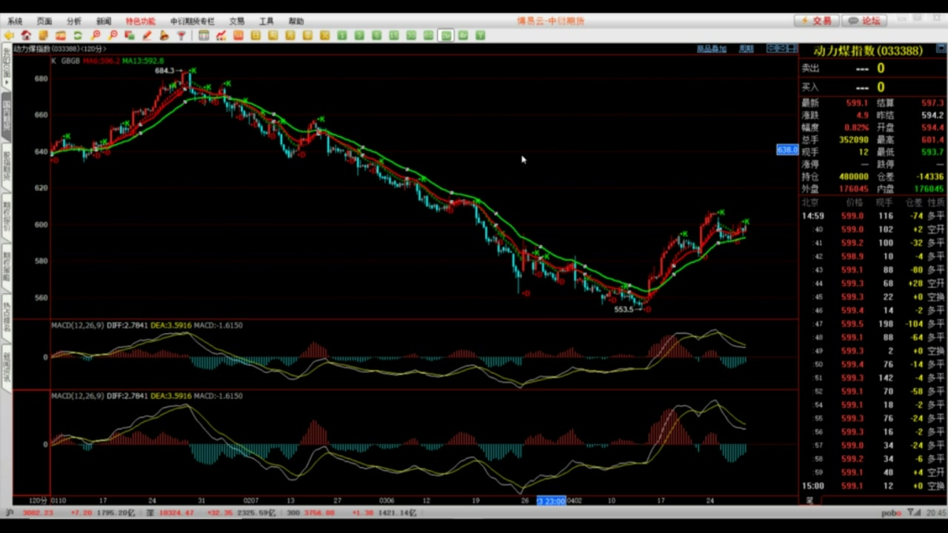
Task: Click the 笔 tab under tick list
Action: click(810, 500)
